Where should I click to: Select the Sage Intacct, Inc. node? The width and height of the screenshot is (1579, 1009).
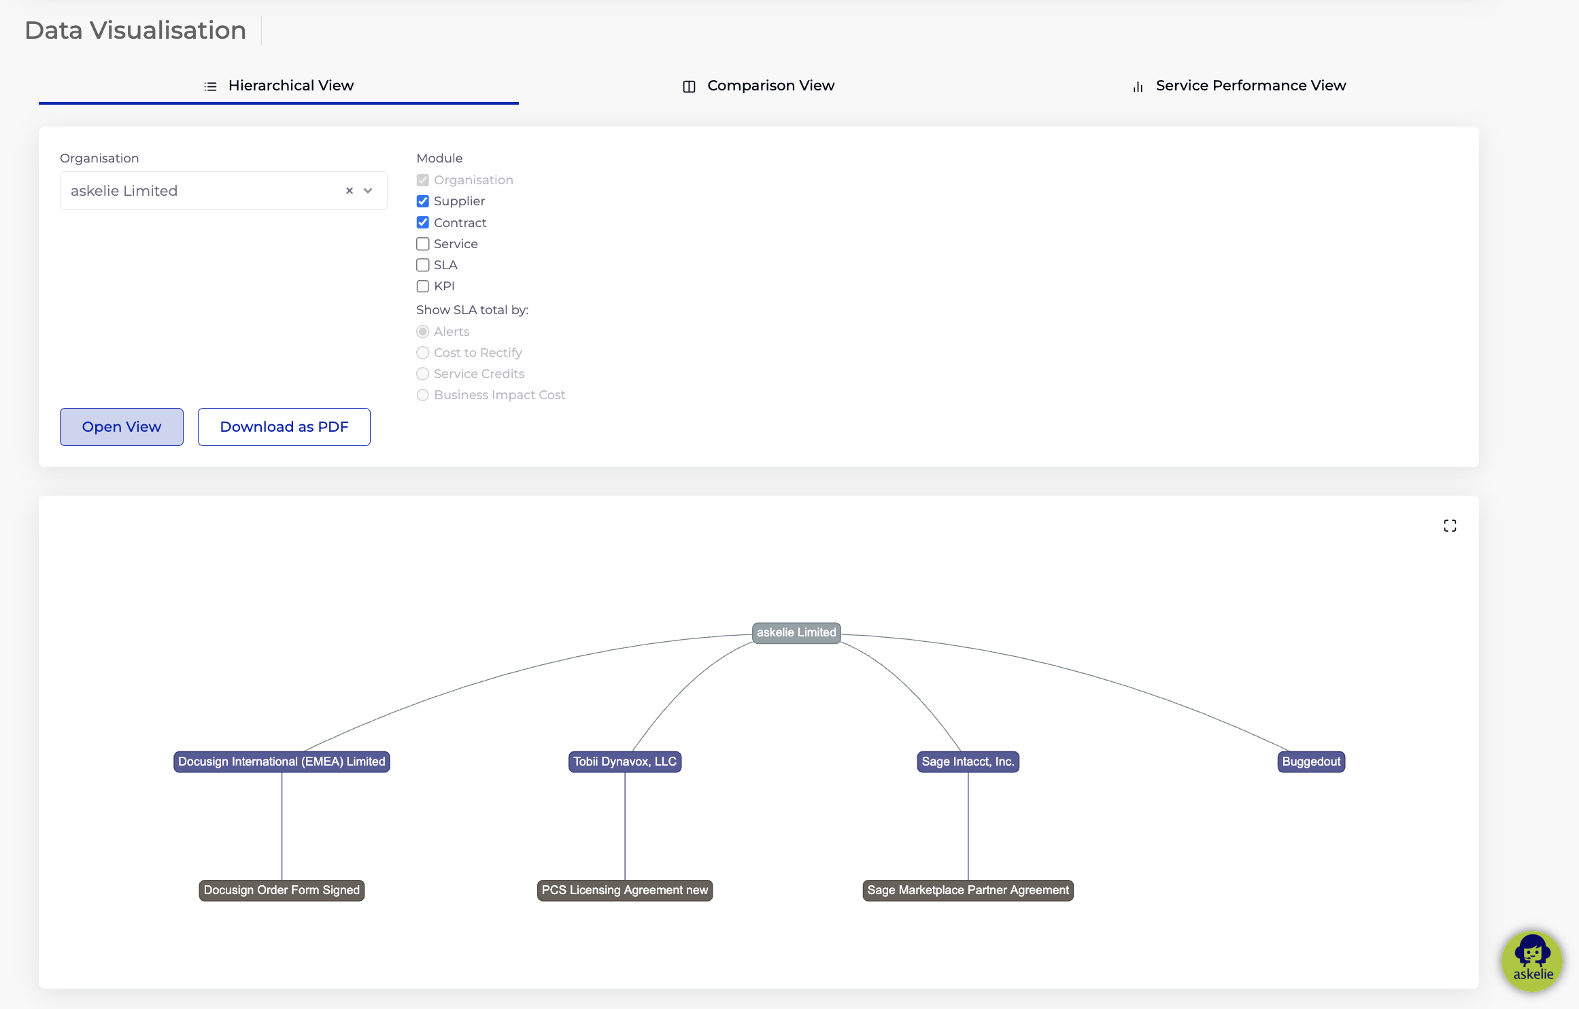click(x=968, y=762)
